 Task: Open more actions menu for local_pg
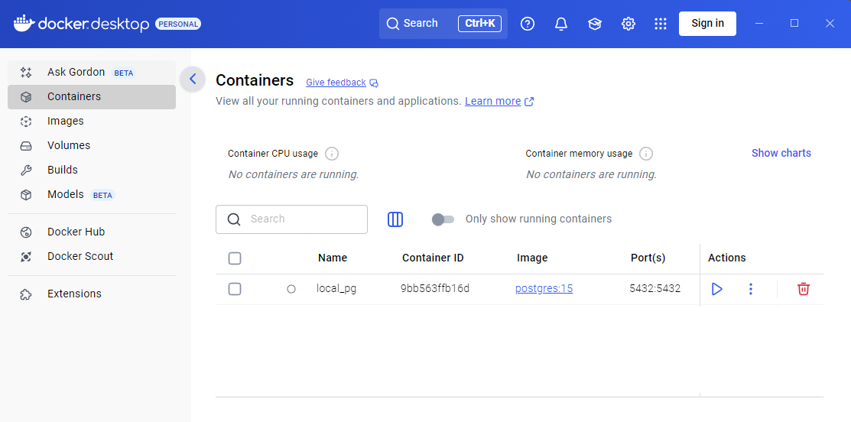[751, 289]
